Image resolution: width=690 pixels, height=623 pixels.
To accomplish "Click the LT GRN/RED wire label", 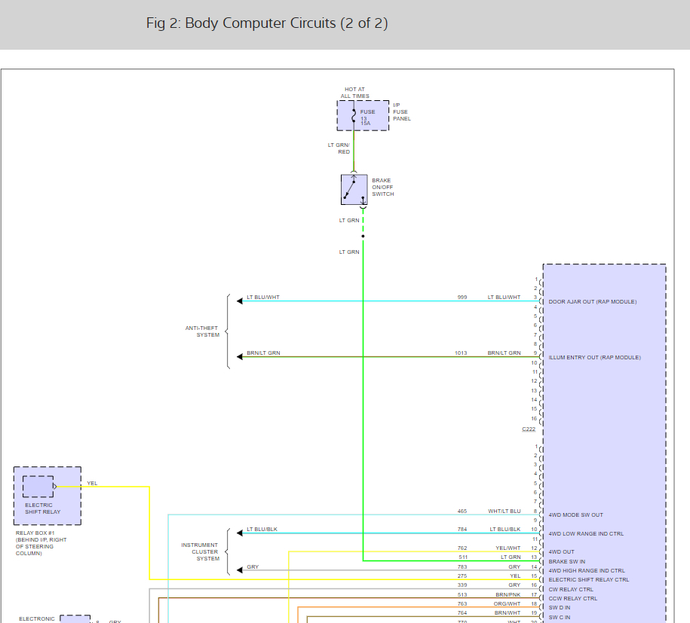I will coord(339,148).
